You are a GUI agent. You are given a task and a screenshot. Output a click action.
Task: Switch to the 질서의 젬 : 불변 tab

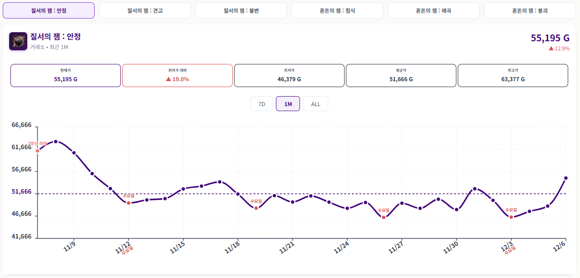tap(241, 10)
